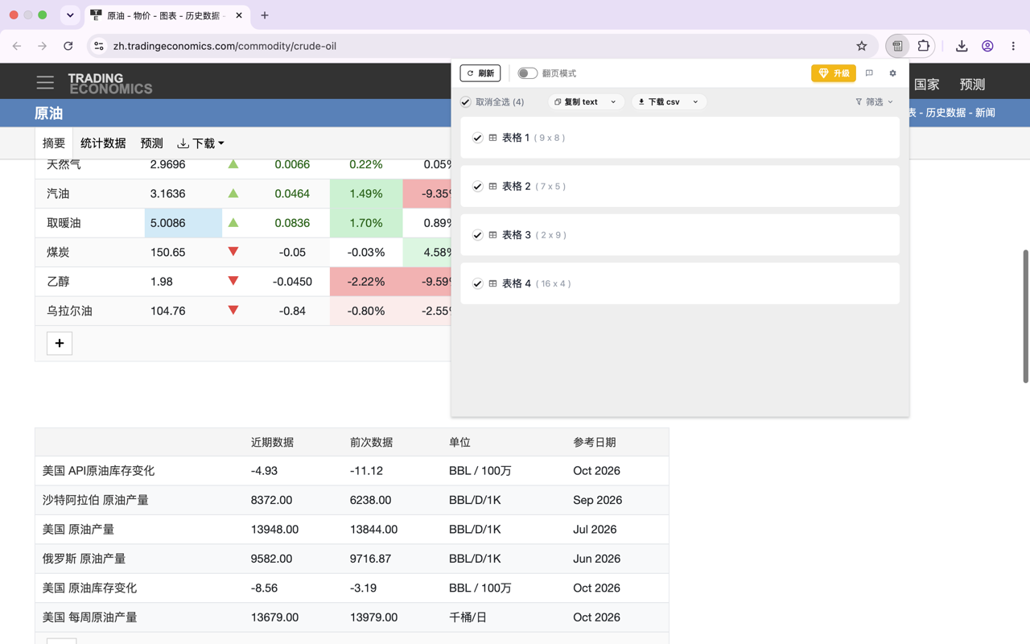Switch to the 预测 tab below header
This screenshot has height=644, width=1030.
[151, 143]
